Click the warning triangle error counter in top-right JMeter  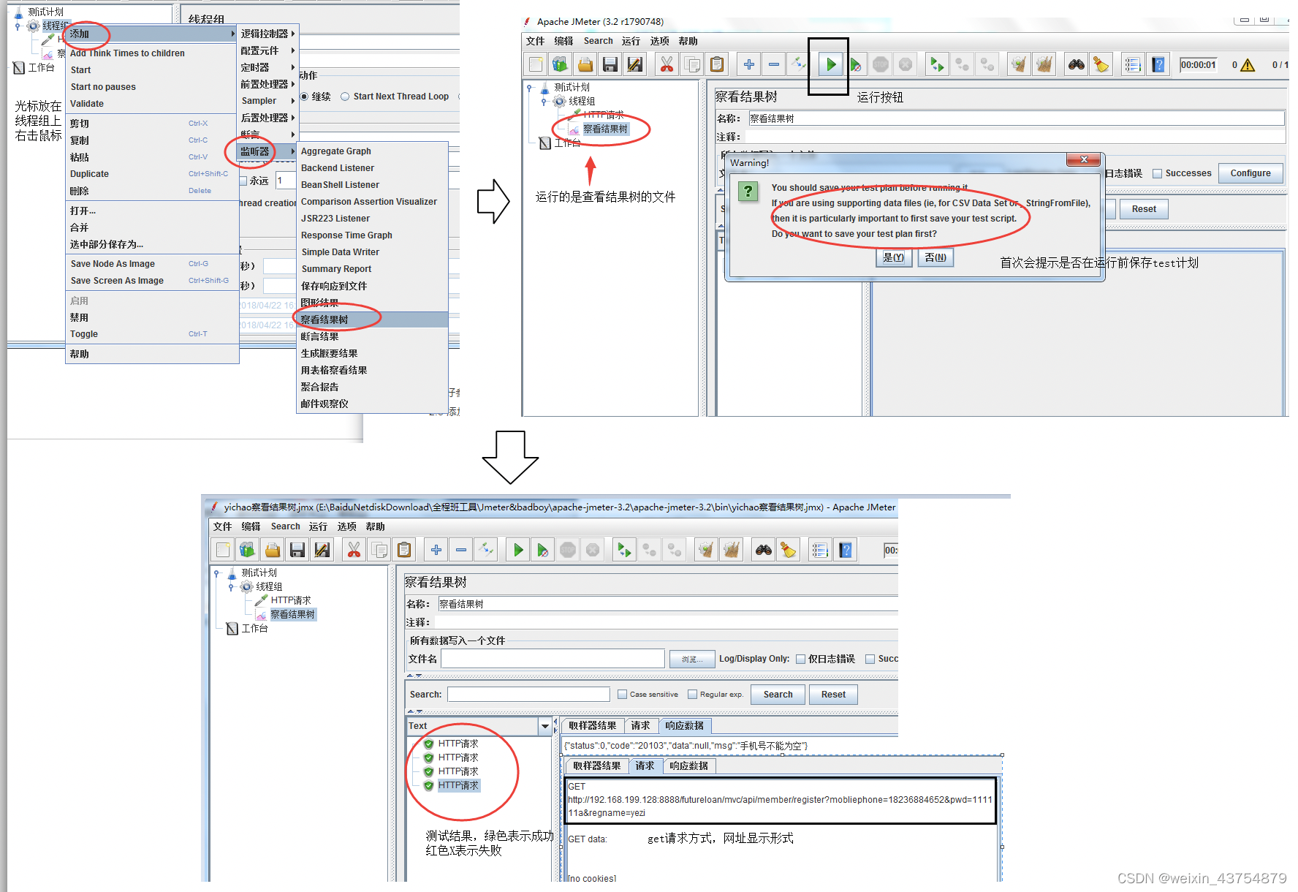(1248, 65)
